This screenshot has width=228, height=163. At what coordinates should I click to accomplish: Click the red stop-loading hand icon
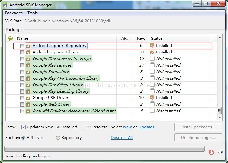click(211, 152)
